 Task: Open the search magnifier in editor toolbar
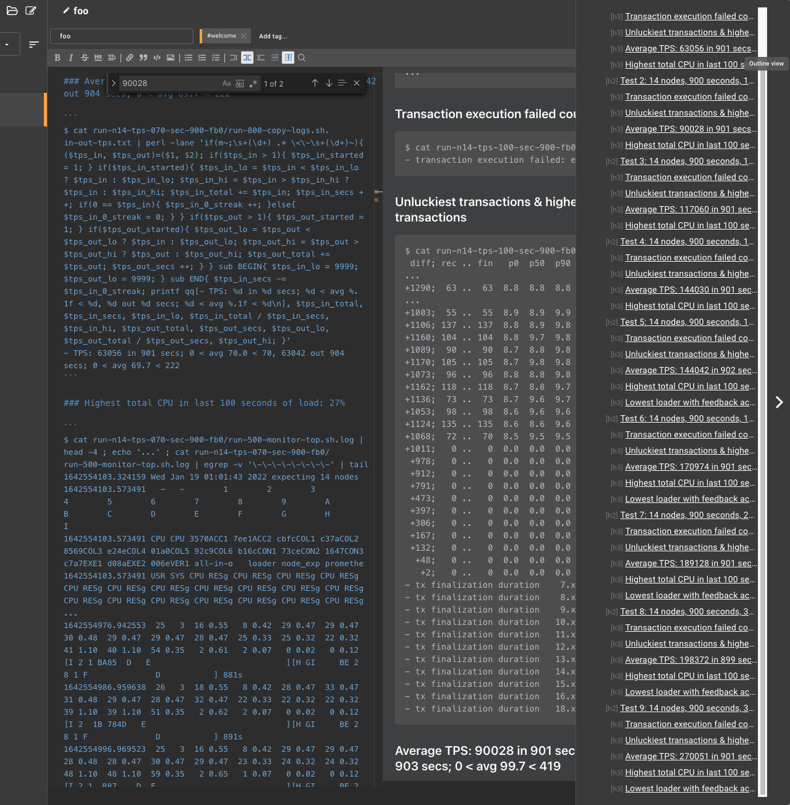click(x=302, y=58)
